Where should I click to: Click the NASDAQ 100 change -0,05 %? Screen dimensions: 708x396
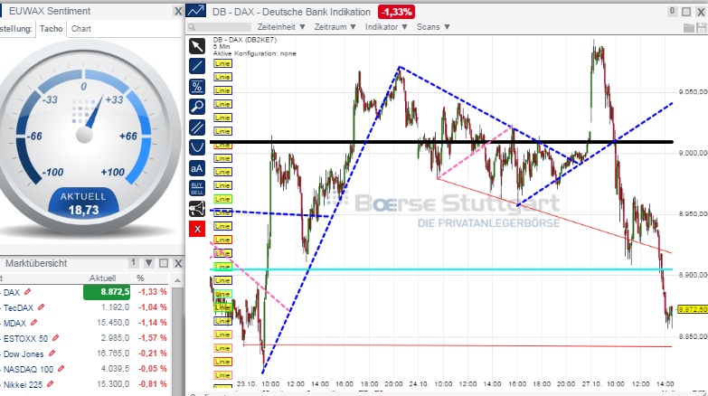click(x=152, y=369)
